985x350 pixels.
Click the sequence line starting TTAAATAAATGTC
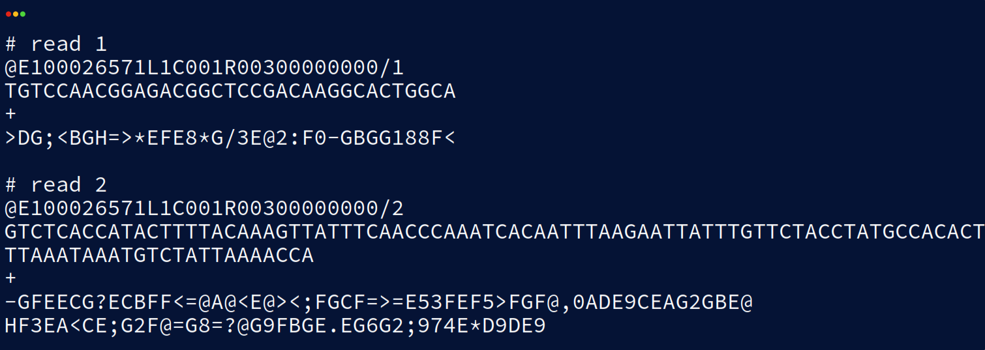tap(159, 255)
